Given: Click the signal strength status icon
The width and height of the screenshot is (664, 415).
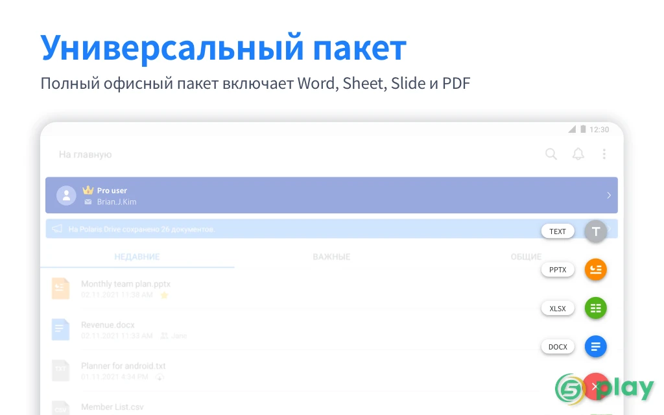Looking at the screenshot, I should (x=572, y=129).
